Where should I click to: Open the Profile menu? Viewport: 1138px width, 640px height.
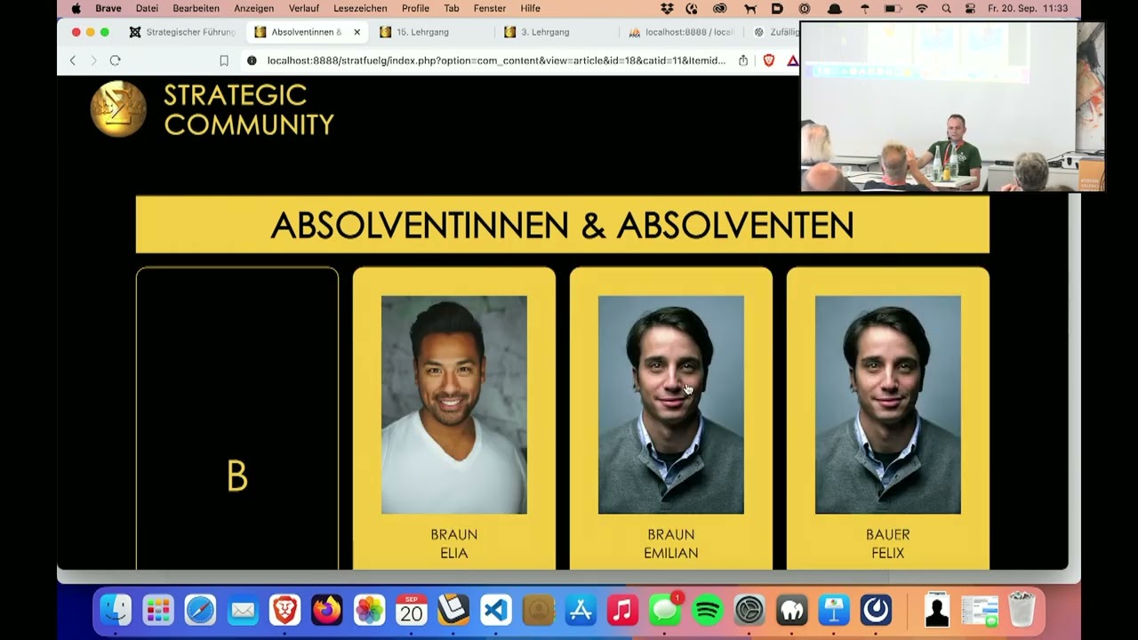pos(415,9)
